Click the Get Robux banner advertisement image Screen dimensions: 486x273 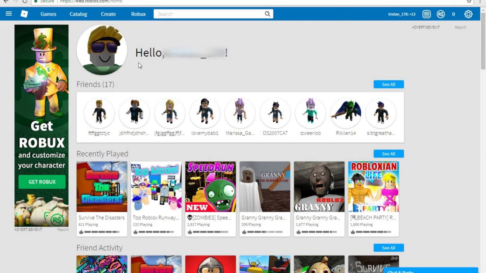tap(41, 126)
